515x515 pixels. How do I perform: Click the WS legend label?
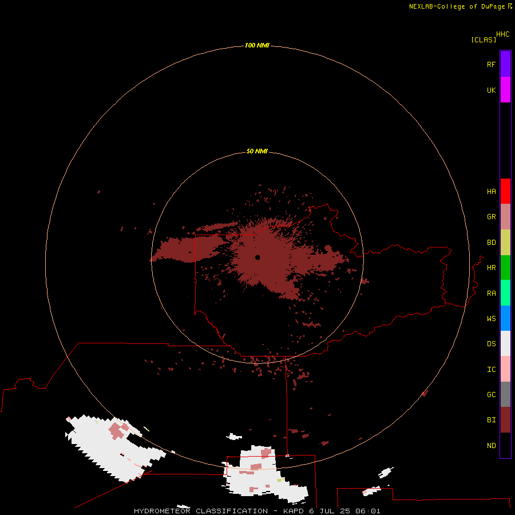(491, 319)
